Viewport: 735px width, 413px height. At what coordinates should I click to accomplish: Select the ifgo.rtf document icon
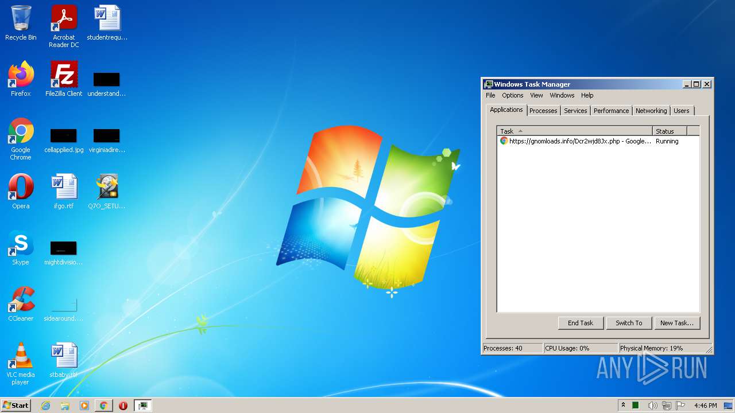pyautogui.click(x=64, y=192)
